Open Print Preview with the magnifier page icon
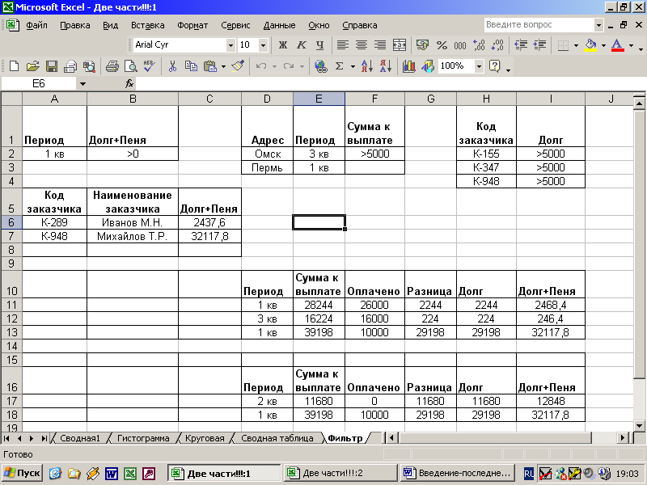 [131, 66]
